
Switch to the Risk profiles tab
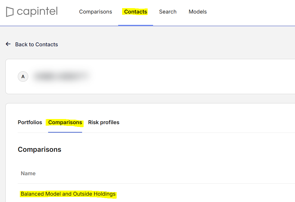pyautogui.click(x=104, y=122)
